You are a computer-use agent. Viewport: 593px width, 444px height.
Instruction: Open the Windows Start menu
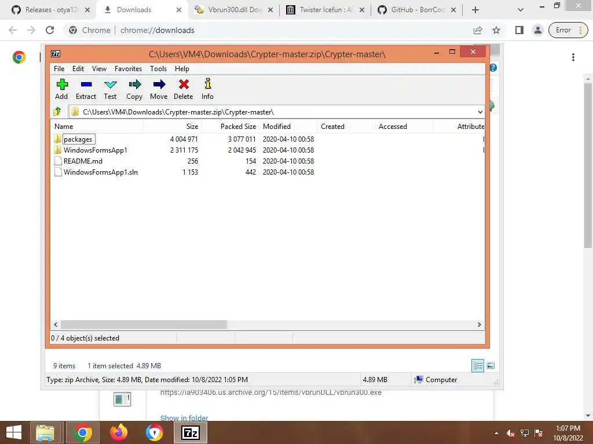14,432
